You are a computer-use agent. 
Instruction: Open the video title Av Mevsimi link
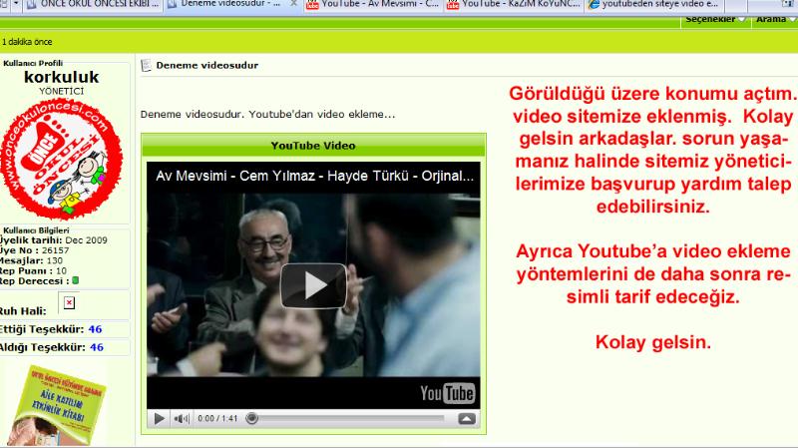coord(314,177)
